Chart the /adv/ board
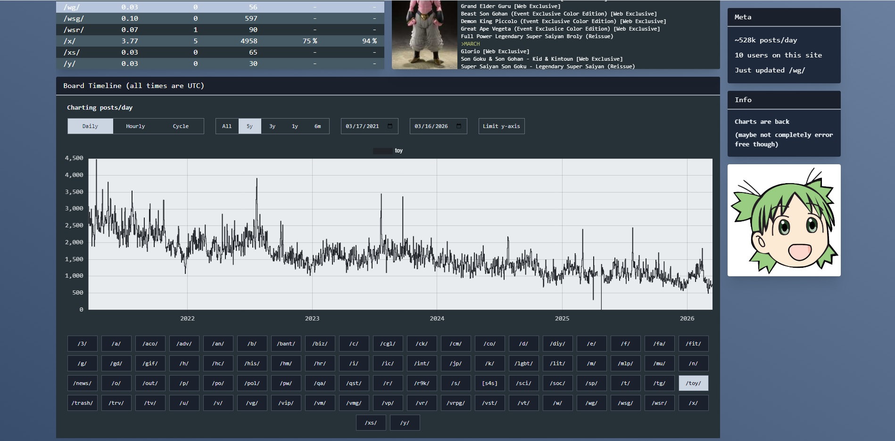Viewport: 895px width, 441px height. (x=184, y=344)
